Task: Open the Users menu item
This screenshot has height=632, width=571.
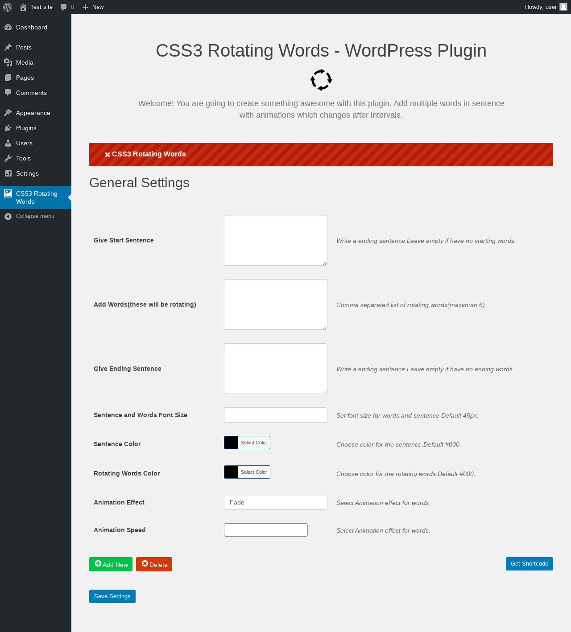Action: 36,143
